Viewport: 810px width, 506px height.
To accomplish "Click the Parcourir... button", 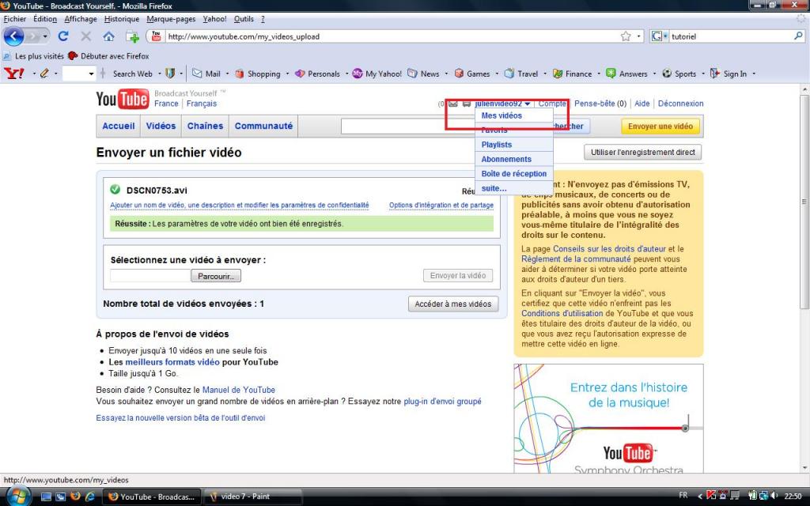I will [x=216, y=276].
